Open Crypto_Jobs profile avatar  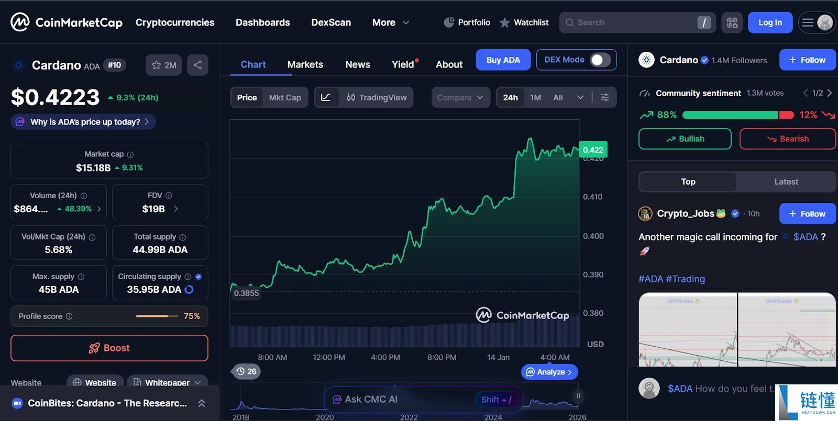pyautogui.click(x=645, y=213)
